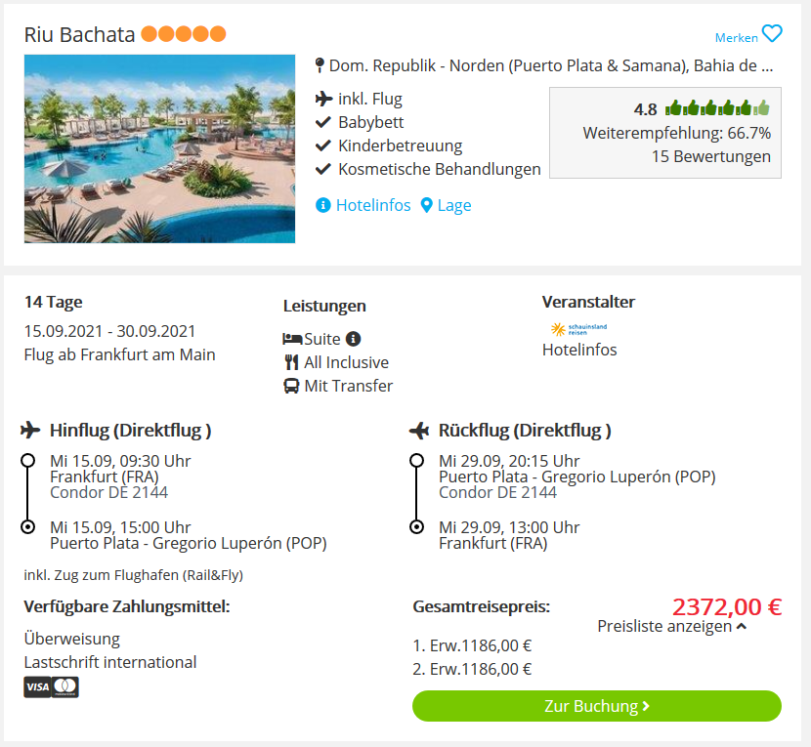
Task: Open the Lage location link
Action: point(454,205)
